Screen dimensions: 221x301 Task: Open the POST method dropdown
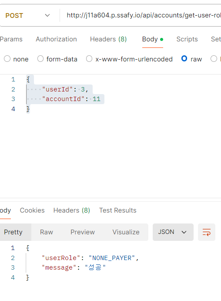tap(28, 15)
